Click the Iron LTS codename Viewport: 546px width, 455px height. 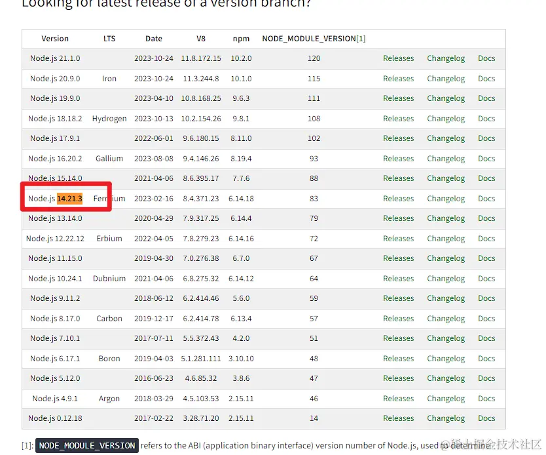(109, 79)
